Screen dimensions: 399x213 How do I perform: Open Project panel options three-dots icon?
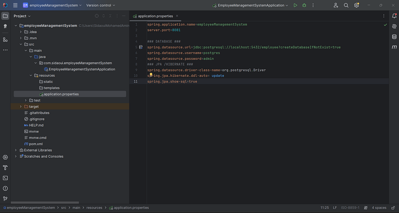(117, 16)
